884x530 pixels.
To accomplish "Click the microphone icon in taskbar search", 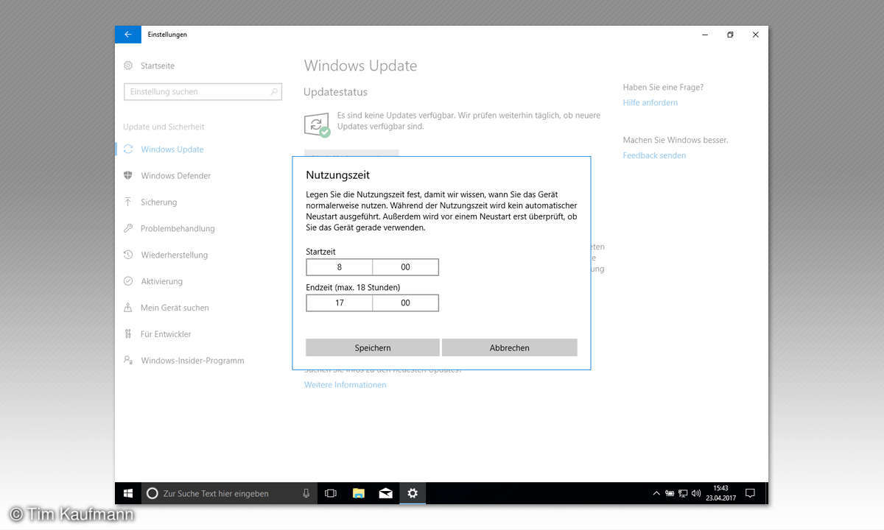I will [306, 493].
